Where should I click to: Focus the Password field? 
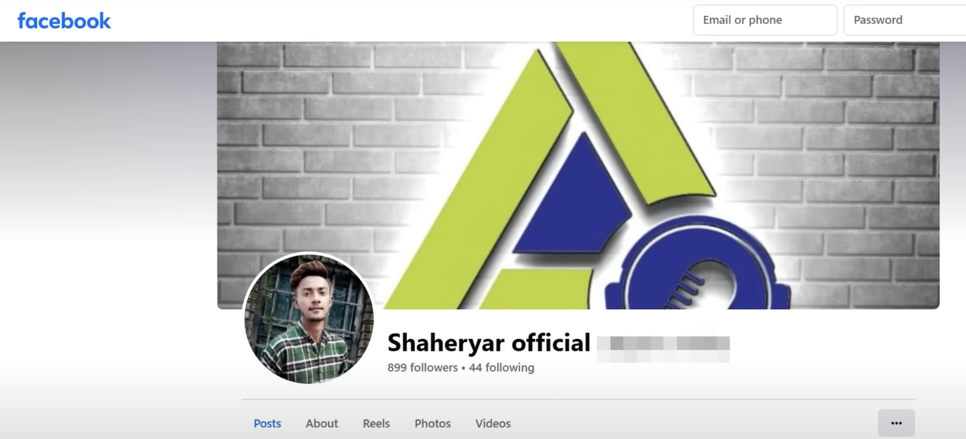pyautogui.click(x=904, y=20)
